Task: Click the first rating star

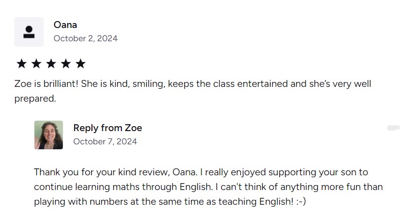Action: [22, 63]
